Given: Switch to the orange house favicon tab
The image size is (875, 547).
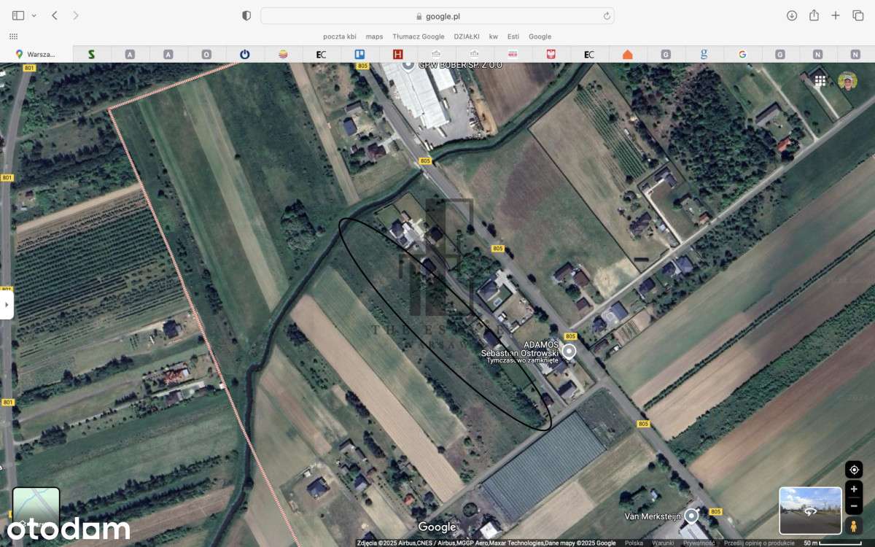Looking at the screenshot, I should 628,54.
